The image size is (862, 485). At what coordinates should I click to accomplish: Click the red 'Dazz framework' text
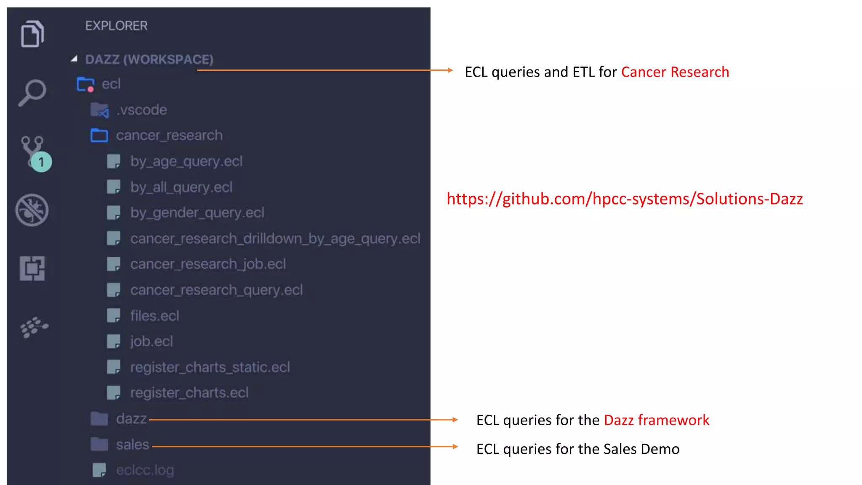tap(657, 420)
